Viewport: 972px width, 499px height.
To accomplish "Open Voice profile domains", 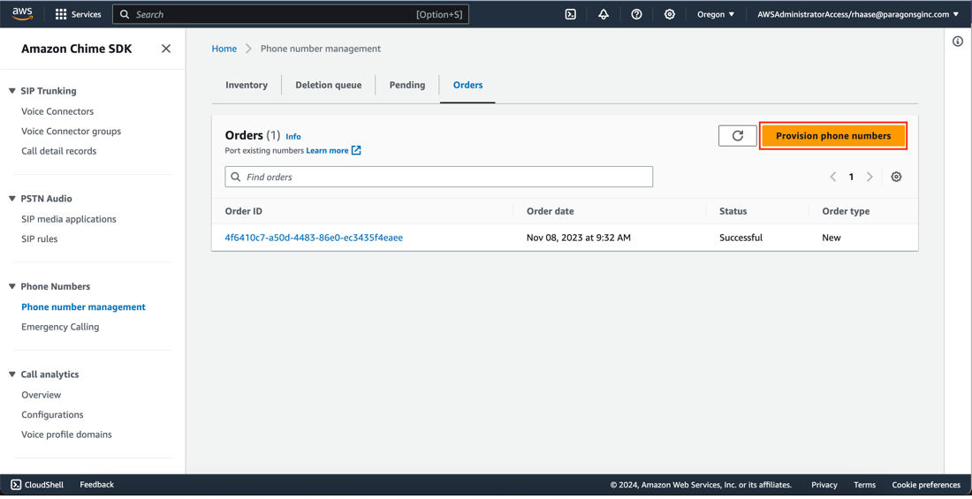I will point(67,435).
